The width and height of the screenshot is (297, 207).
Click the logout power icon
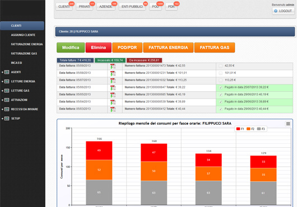(x=276, y=11)
